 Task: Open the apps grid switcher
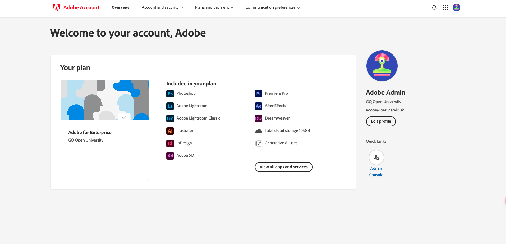(445, 7)
